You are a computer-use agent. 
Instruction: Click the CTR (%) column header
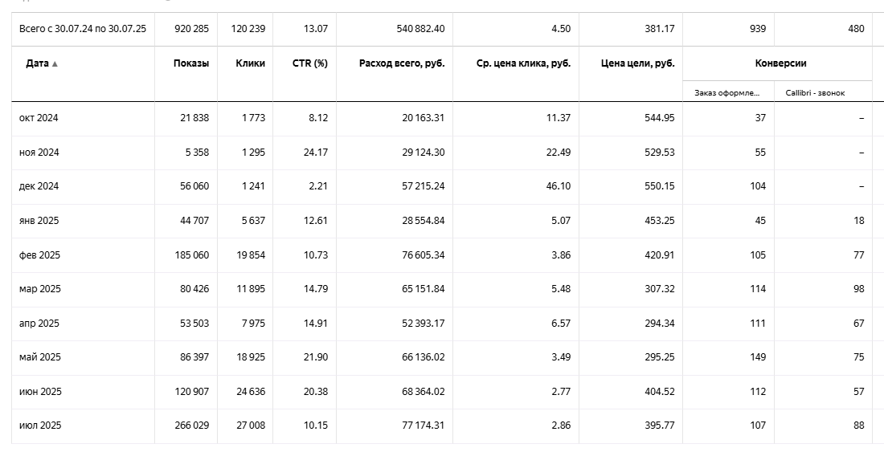pos(309,63)
